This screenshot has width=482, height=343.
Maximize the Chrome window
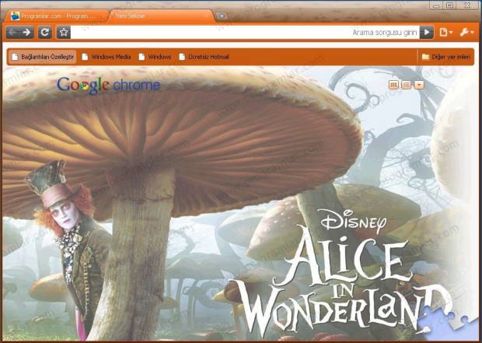449,5
